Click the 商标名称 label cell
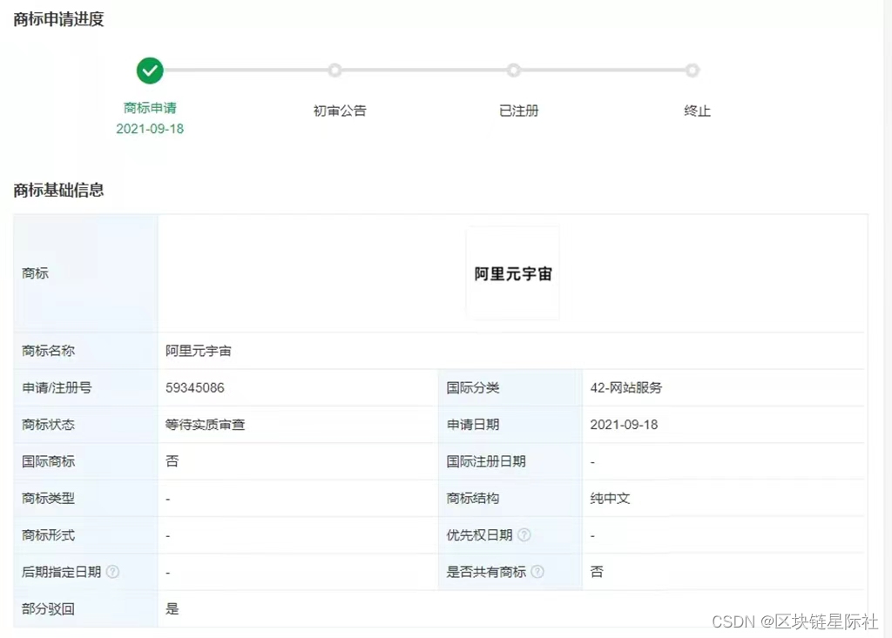892x638 pixels. click(85, 351)
